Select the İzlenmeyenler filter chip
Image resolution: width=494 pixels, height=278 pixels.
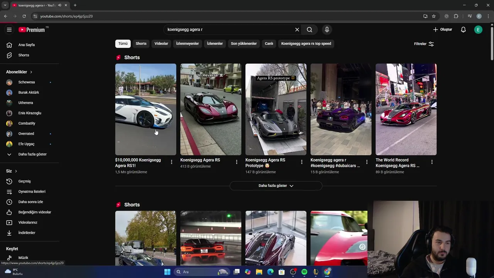(188, 44)
